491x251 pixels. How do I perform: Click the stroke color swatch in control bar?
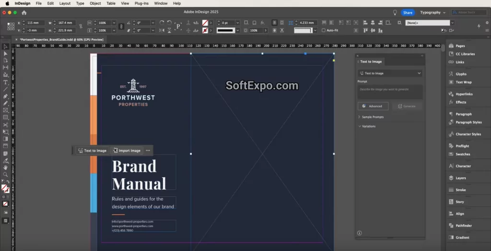click(x=205, y=30)
